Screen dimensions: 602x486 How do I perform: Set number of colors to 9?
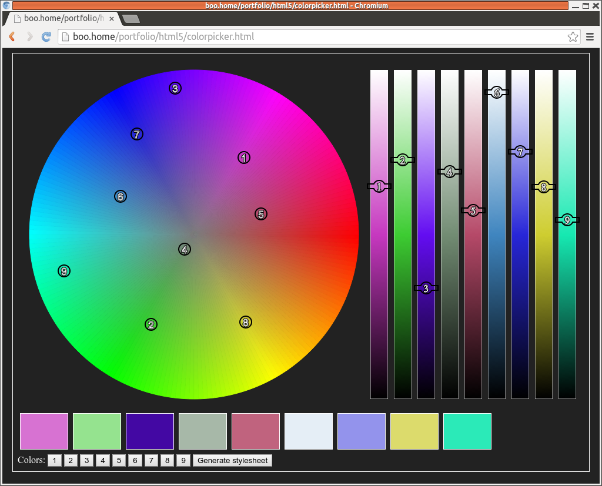point(183,460)
